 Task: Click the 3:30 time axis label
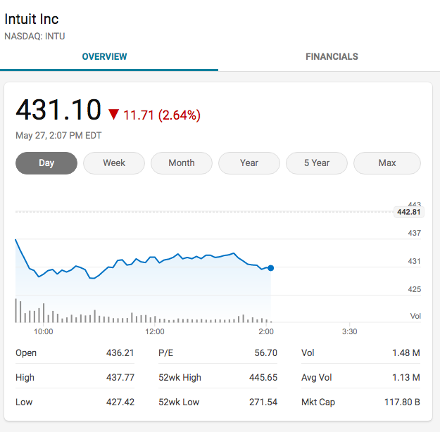(350, 331)
